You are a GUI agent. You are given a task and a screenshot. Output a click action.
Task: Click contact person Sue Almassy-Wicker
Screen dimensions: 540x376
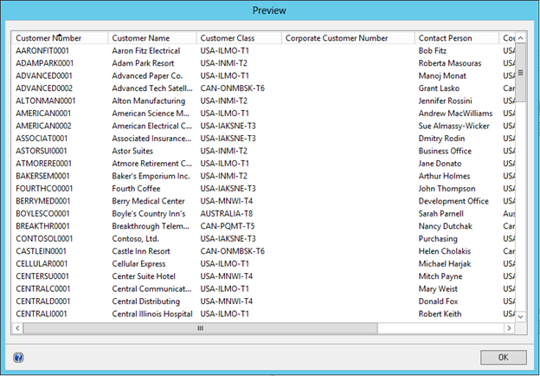454,126
